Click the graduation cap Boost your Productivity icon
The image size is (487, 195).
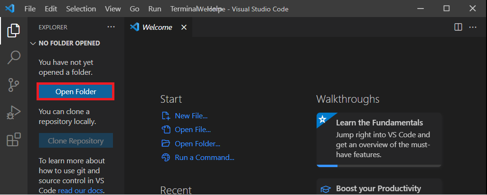click(x=326, y=189)
